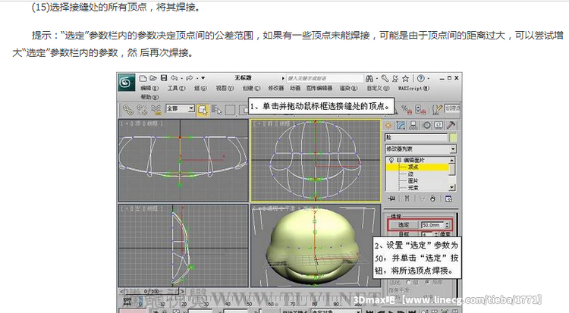Click frame 50 on the timeline ruler

(x=250, y=304)
